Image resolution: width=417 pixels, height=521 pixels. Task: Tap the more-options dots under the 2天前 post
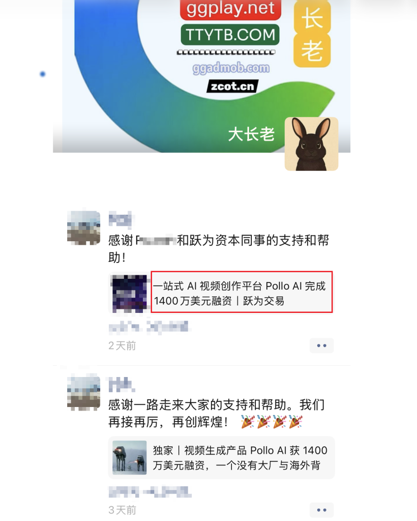pyautogui.click(x=321, y=345)
